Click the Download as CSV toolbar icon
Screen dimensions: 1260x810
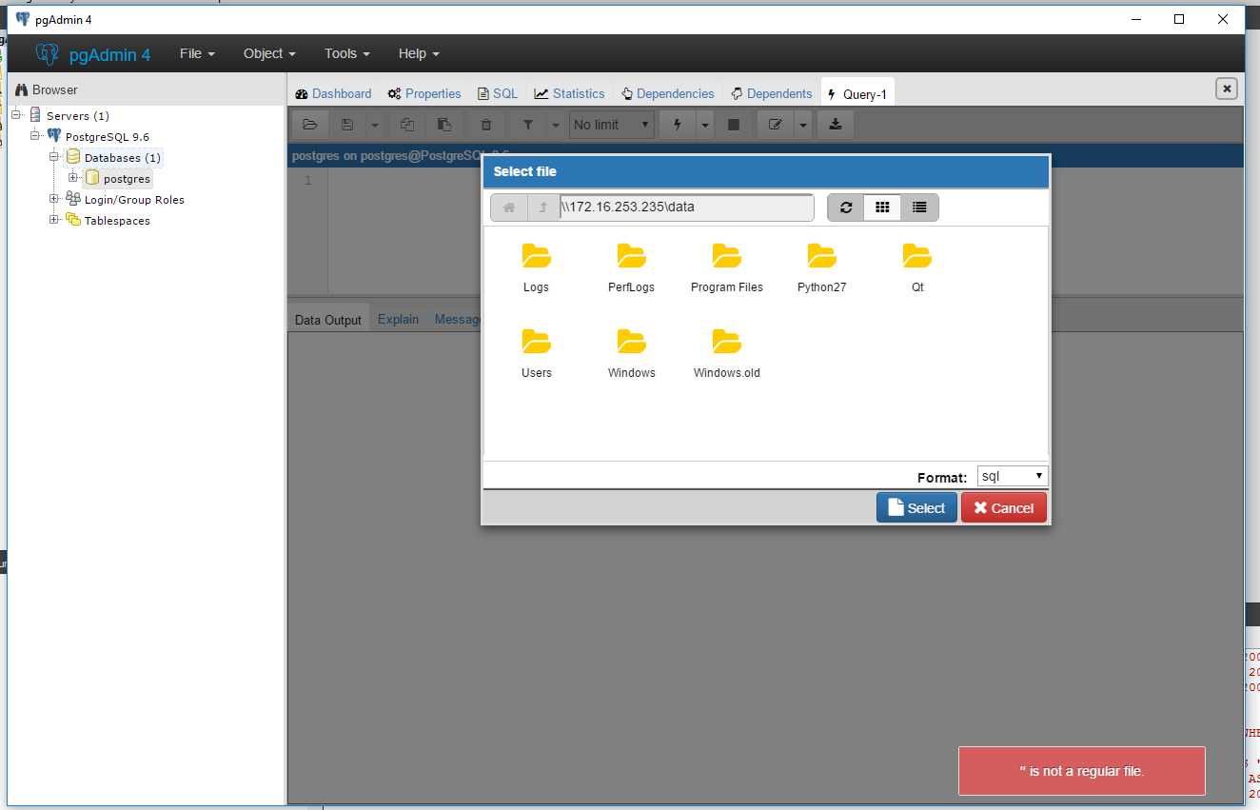pos(835,125)
